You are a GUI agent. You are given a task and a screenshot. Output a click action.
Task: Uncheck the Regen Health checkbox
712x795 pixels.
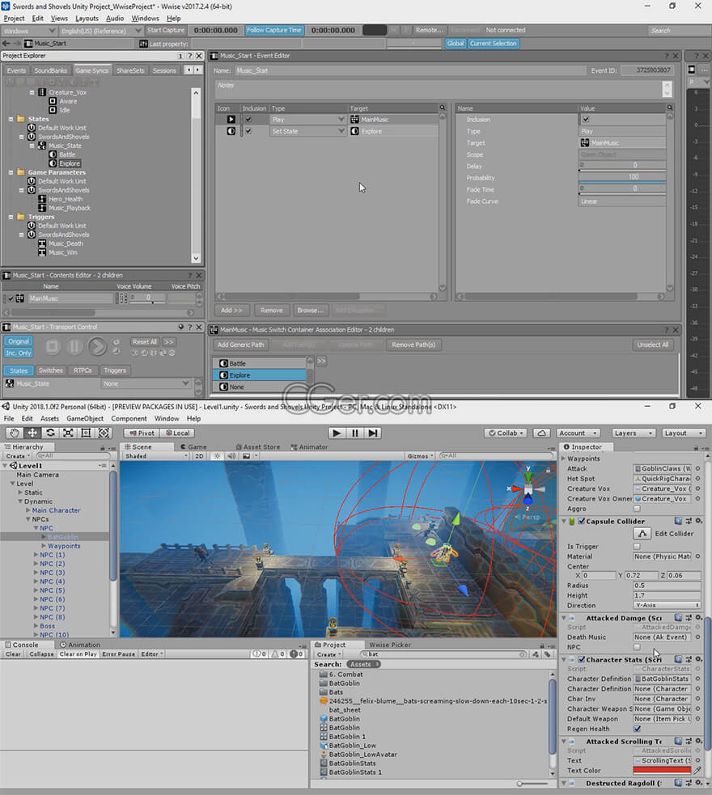pyautogui.click(x=637, y=729)
